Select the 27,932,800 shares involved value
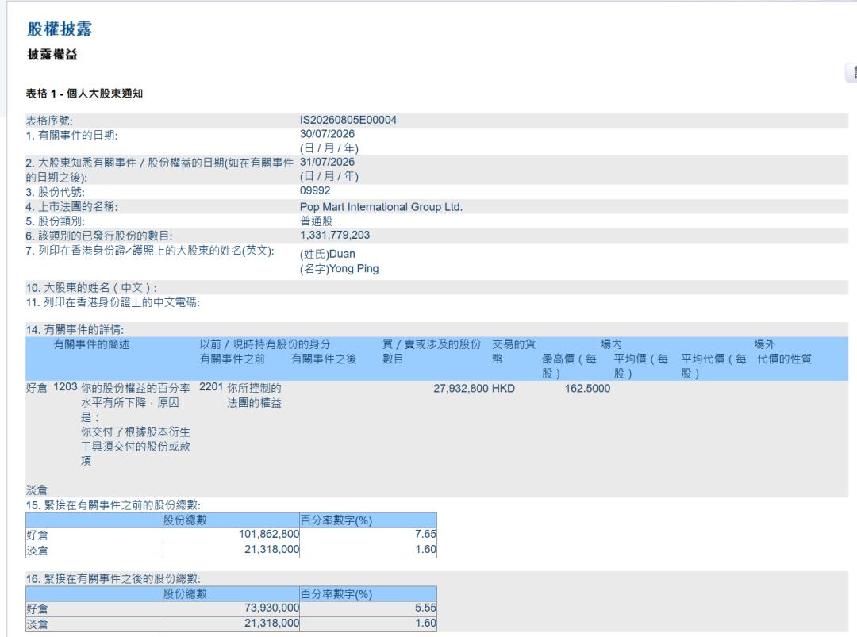This screenshot has width=857, height=637. click(x=461, y=389)
